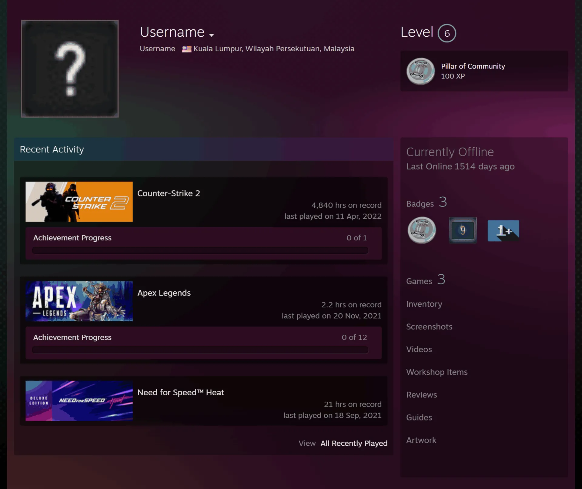Click the Counter-Strike 2 title link
The height and width of the screenshot is (489, 582).
(x=169, y=193)
